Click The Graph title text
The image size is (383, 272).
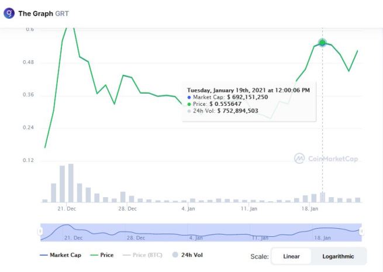35,13
